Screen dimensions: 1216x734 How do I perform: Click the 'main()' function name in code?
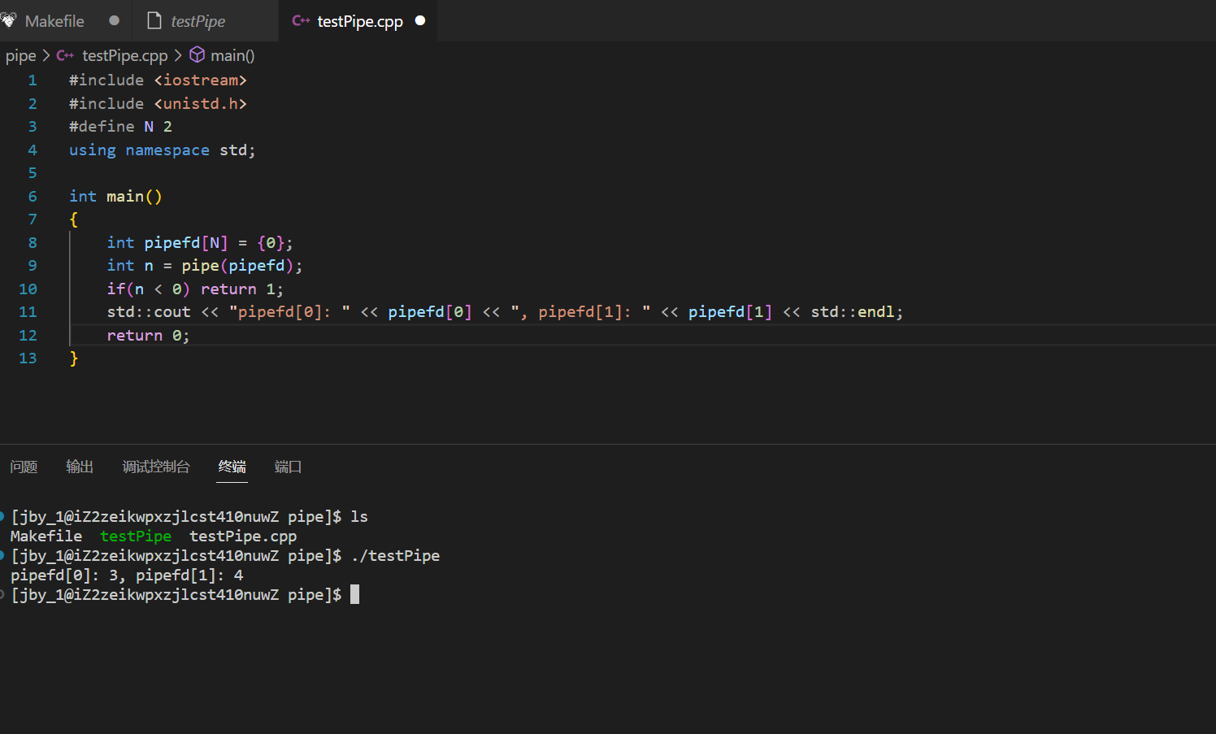[134, 197]
